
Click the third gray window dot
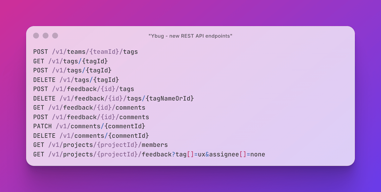click(55, 36)
